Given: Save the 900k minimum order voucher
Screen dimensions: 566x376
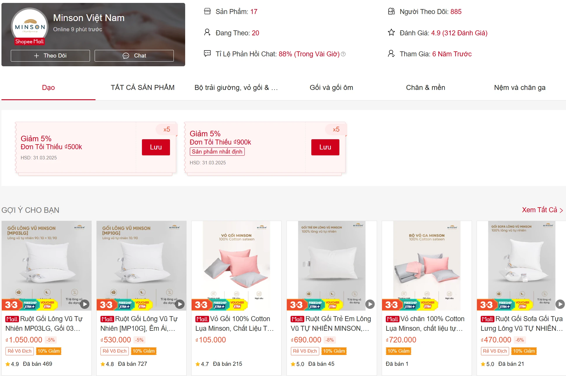Looking at the screenshot, I should point(325,147).
